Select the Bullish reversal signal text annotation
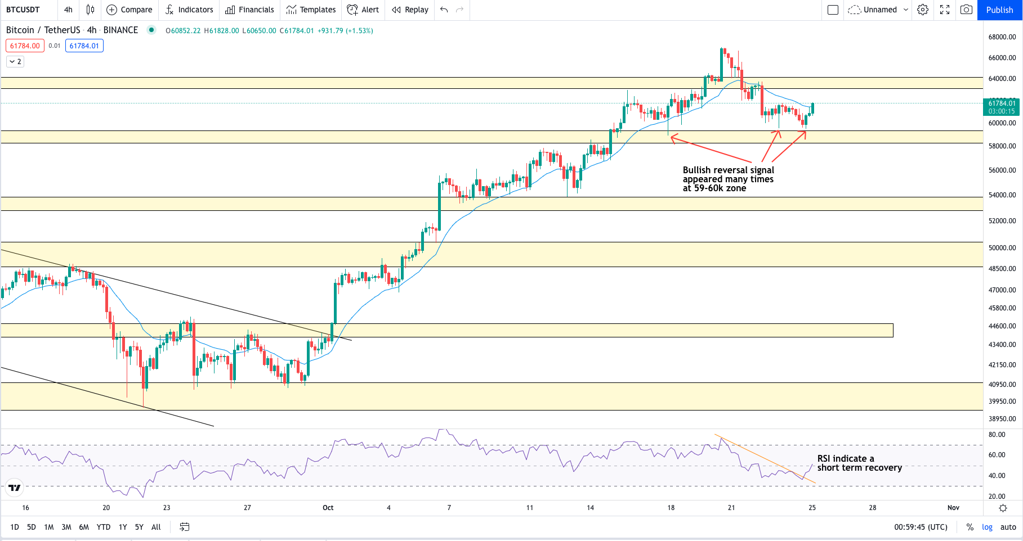This screenshot has width=1023, height=541. tap(728, 179)
